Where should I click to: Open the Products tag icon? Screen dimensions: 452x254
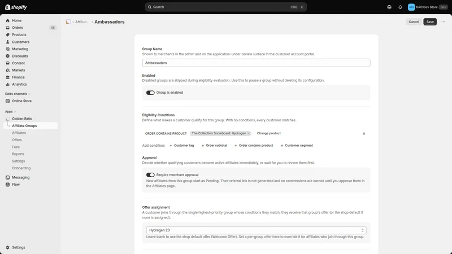pos(7,34)
